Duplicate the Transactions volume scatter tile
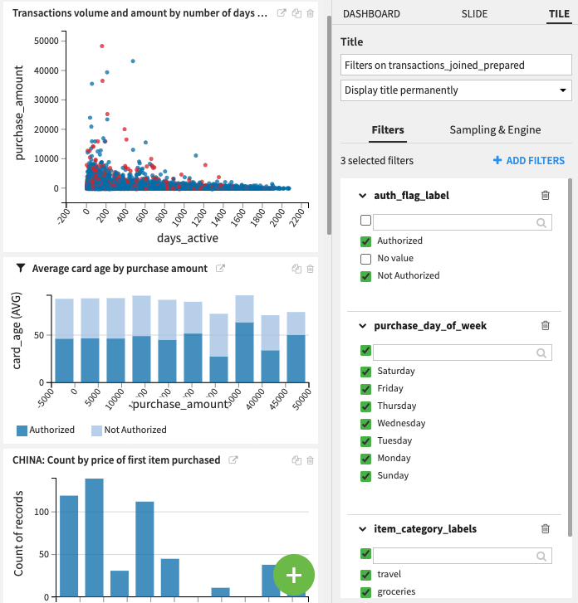Screen dimensions: 578x603 [x=296, y=14]
